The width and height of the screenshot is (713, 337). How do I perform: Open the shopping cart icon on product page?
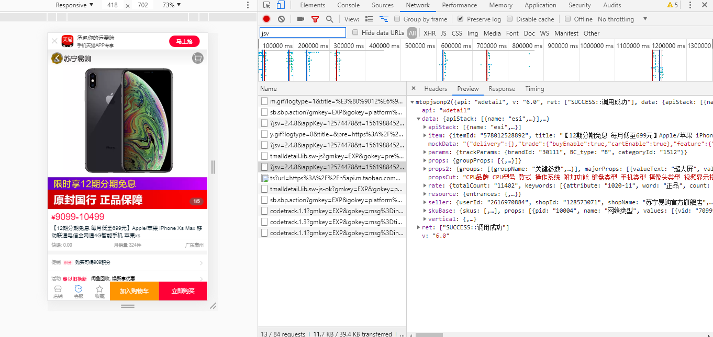coord(197,58)
